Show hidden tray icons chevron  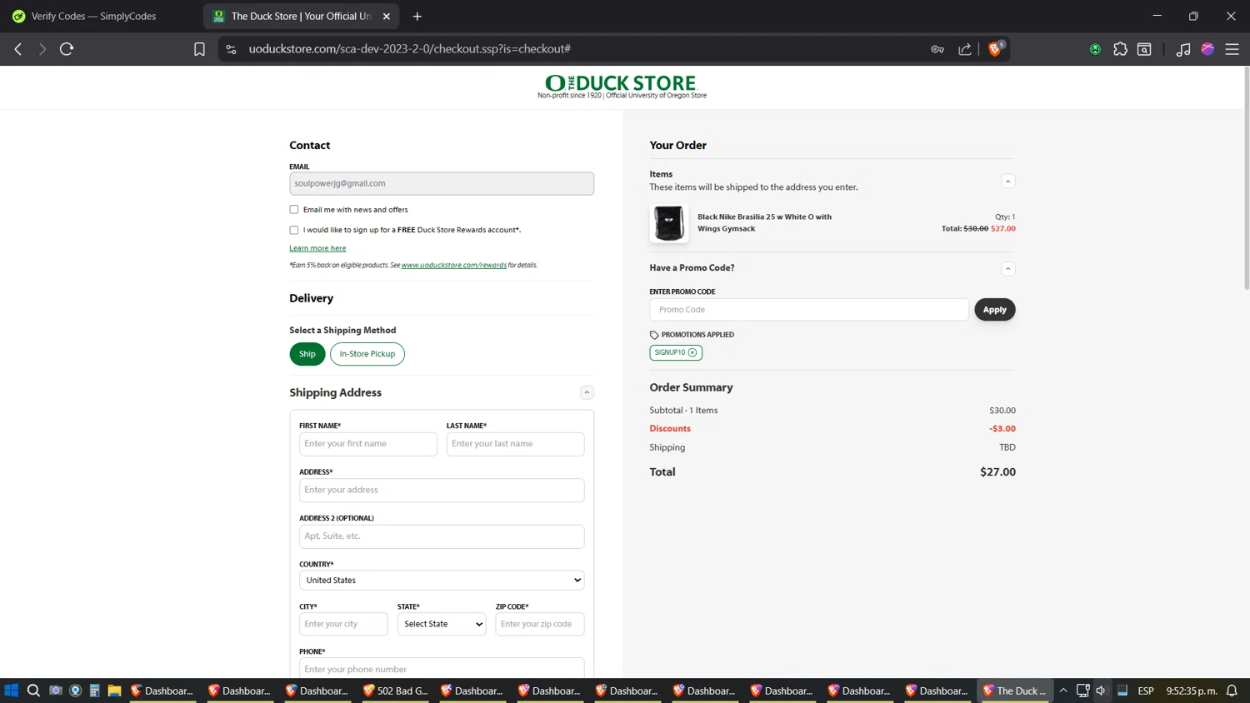tap(1063, 691)
